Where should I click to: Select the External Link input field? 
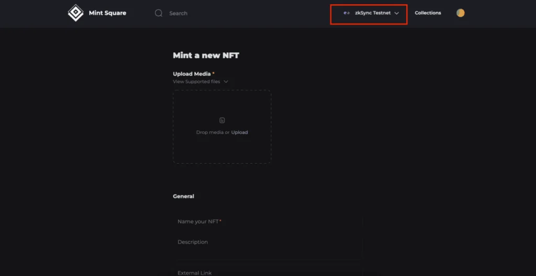tap(268, 272)
